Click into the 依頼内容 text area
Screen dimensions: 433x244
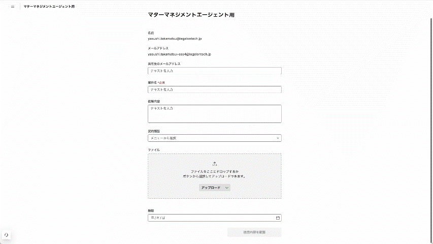(x=215, y=114)
